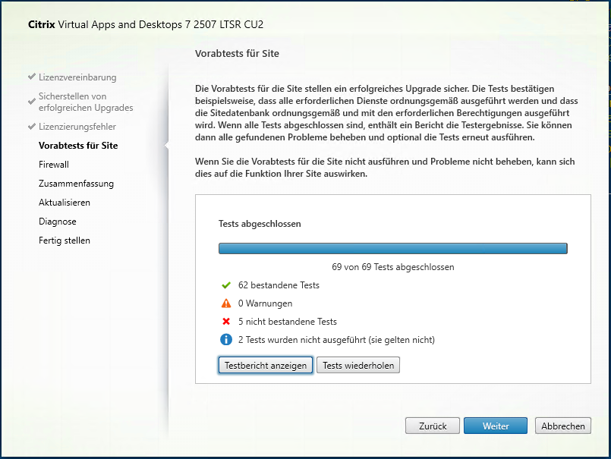
Task: Select the Lizenzvereinbarung step
Action: point(77,77)
